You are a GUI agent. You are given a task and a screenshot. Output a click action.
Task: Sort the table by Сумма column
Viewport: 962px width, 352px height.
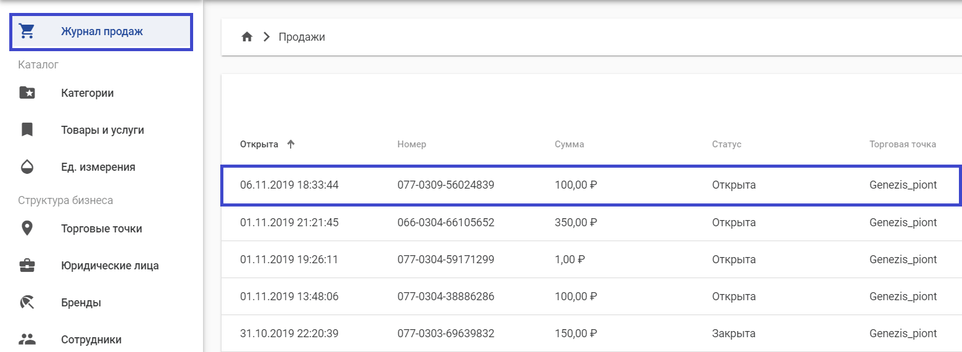click(569, 144)
